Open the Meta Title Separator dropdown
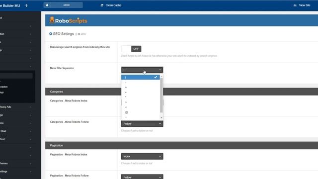 tap(142, 70)
